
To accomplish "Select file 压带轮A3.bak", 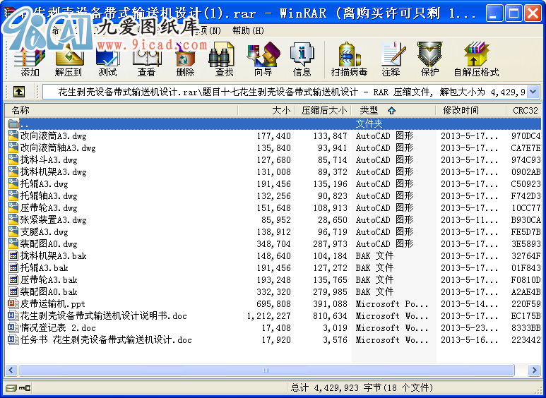I will coord(49,279).
